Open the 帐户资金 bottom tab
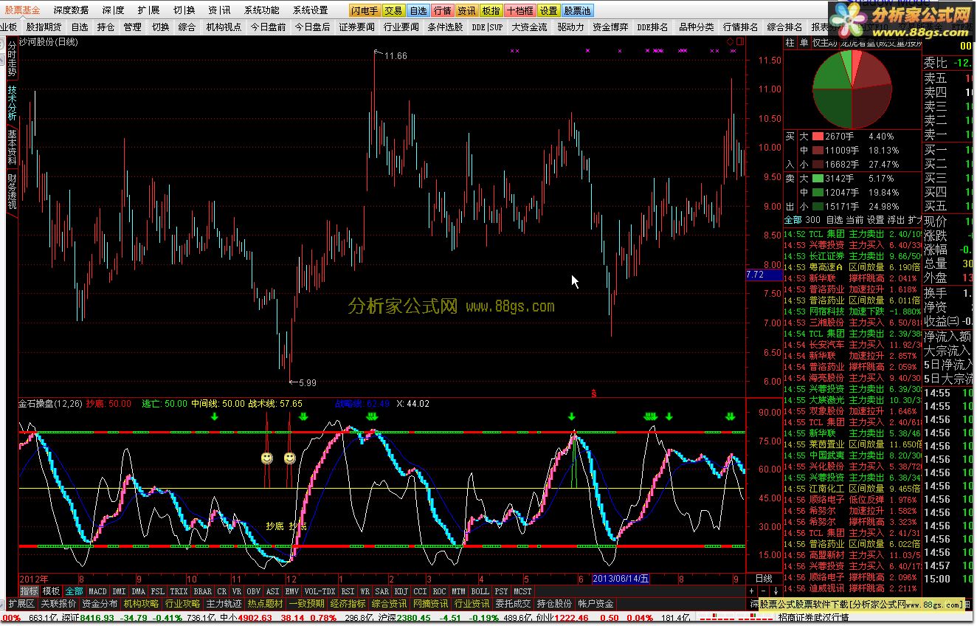 [x=595, y=604]
